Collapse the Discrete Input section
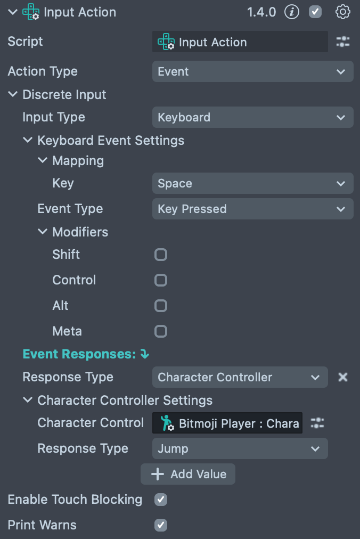Screen dimensions: 360x539 pos(13,95)
